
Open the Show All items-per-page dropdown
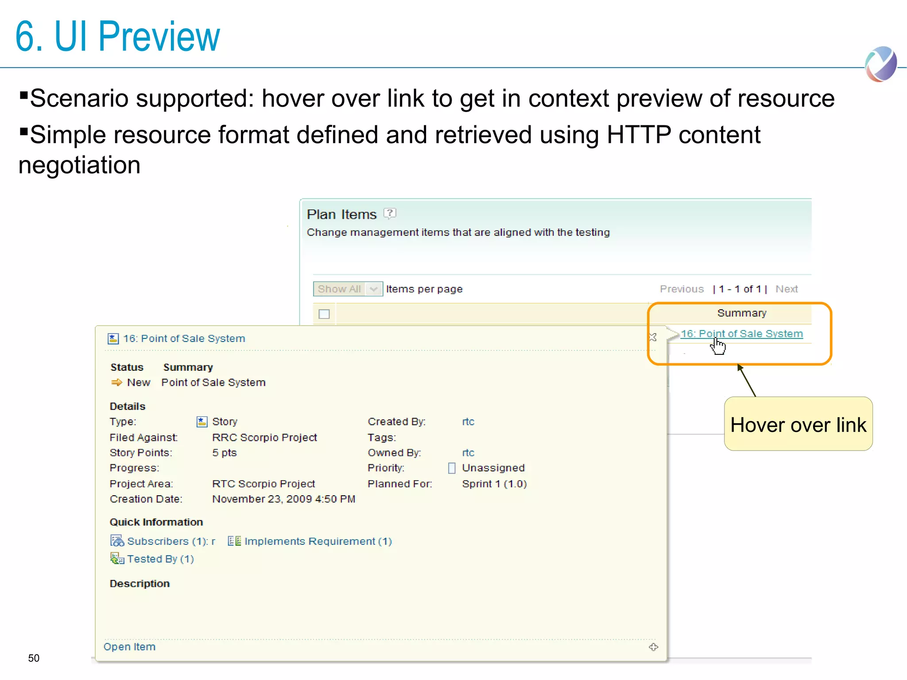(340, 289)
